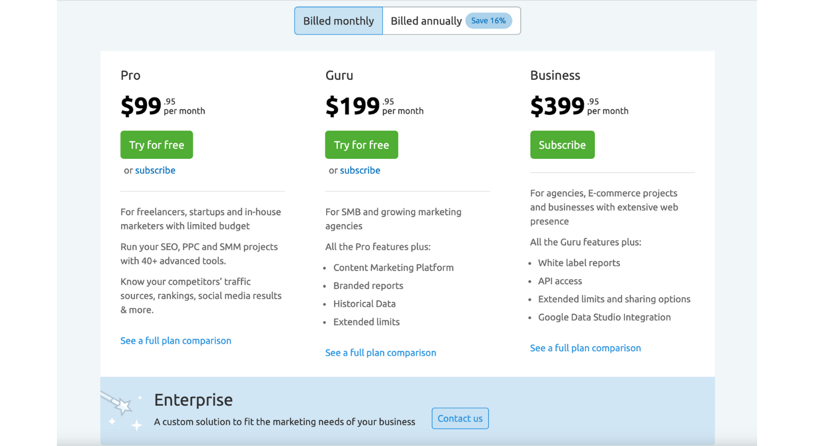This screenshot has height=446, width=814.
Task: Click the Enterprise magic wand icon
Action: coord(122,410)
